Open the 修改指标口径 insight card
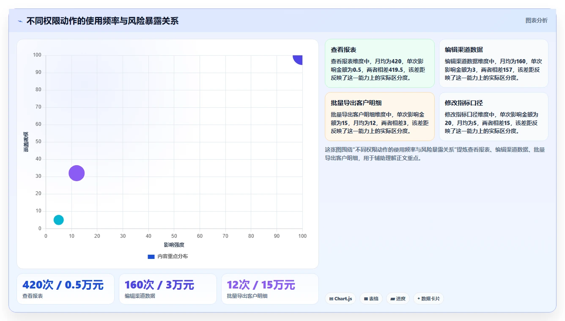The image size is (565, 321). (494, 117)
